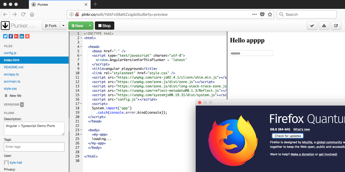Stop the running preview
345x172 pixels.
pos(104,25)
